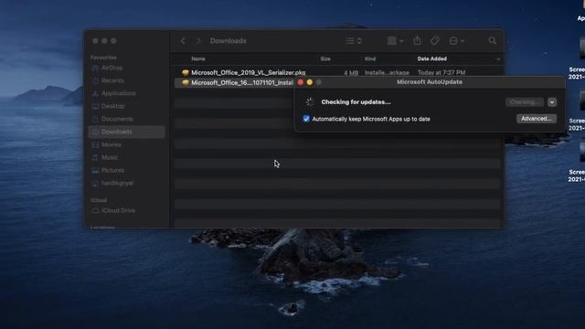Open Movies in Finder sidebar
The image size is (585, 329).
coord(111,144)
